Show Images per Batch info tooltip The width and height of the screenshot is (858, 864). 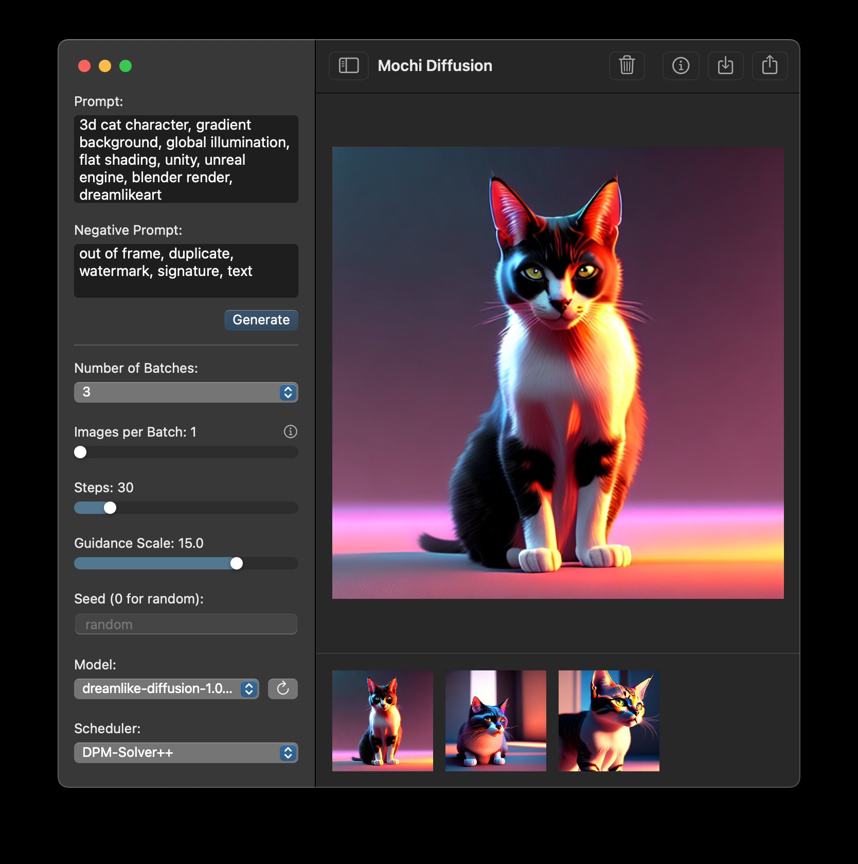(291, 431)
